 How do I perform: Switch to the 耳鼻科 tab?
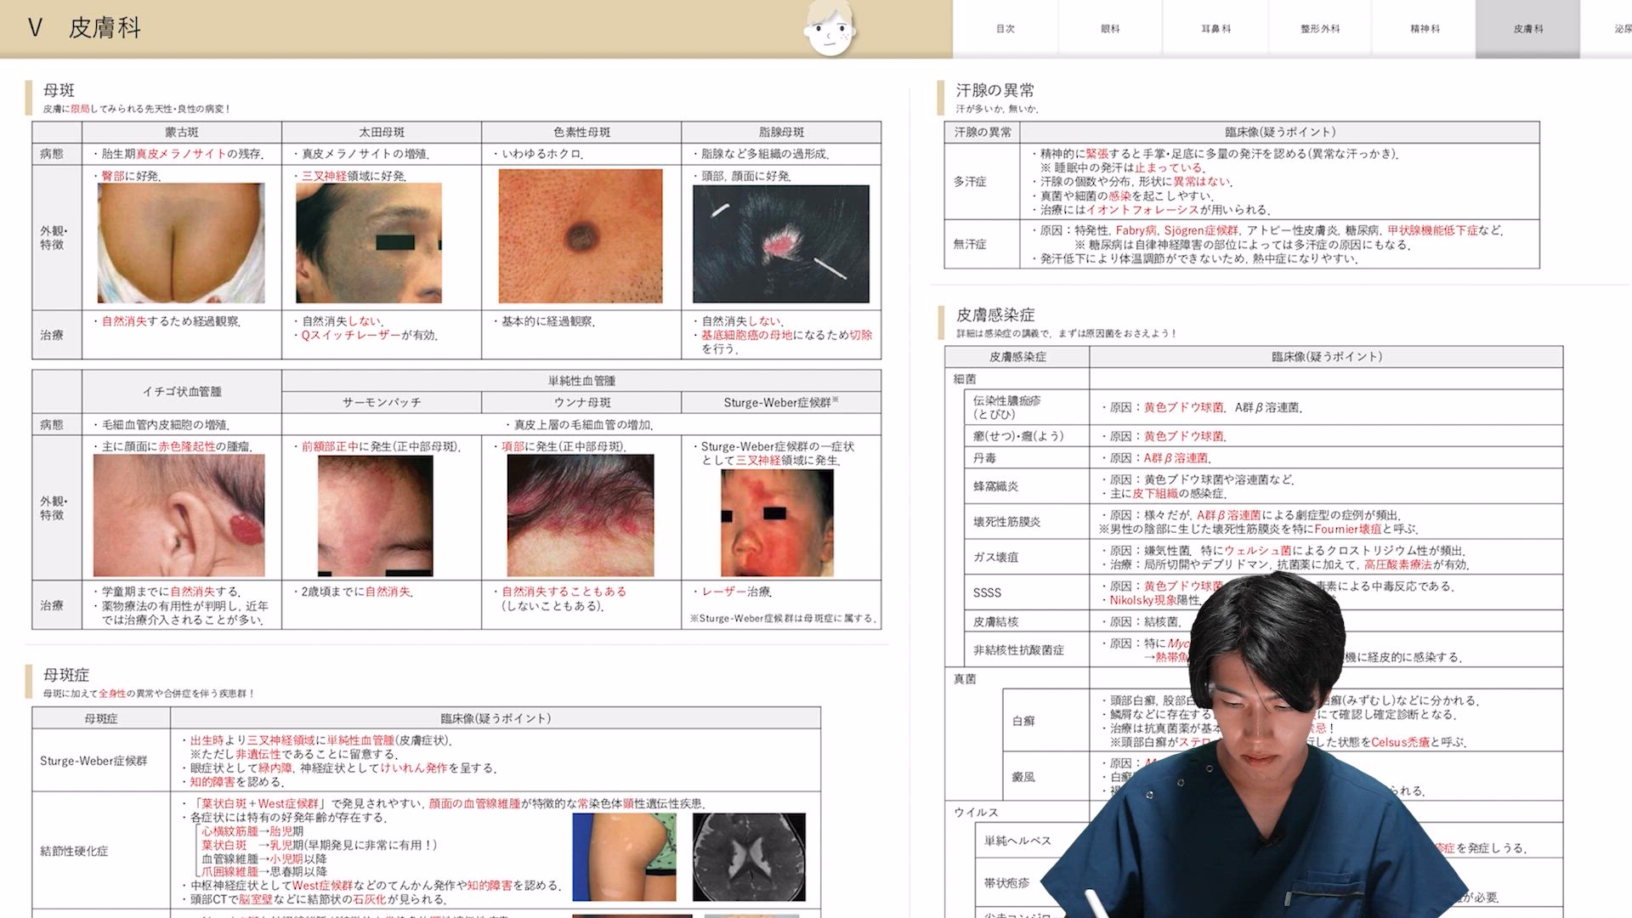1215,29
